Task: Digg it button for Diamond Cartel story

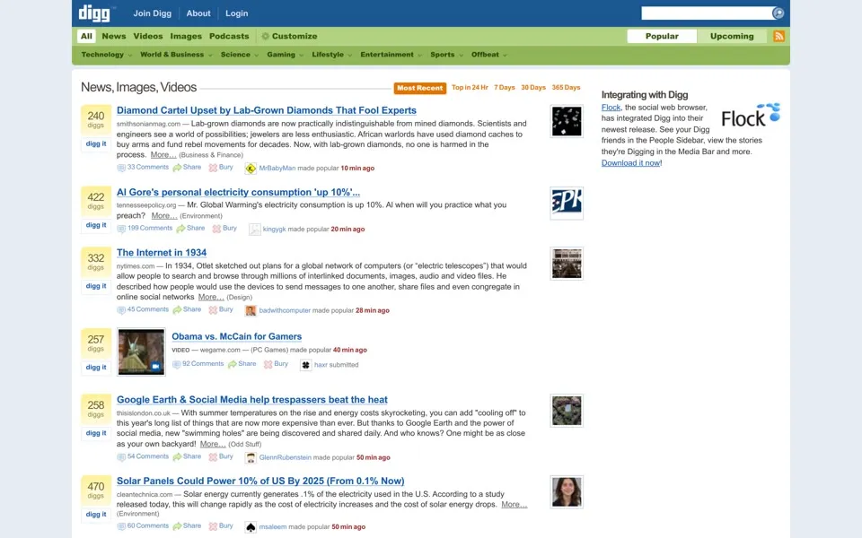Action: [96, 143]
